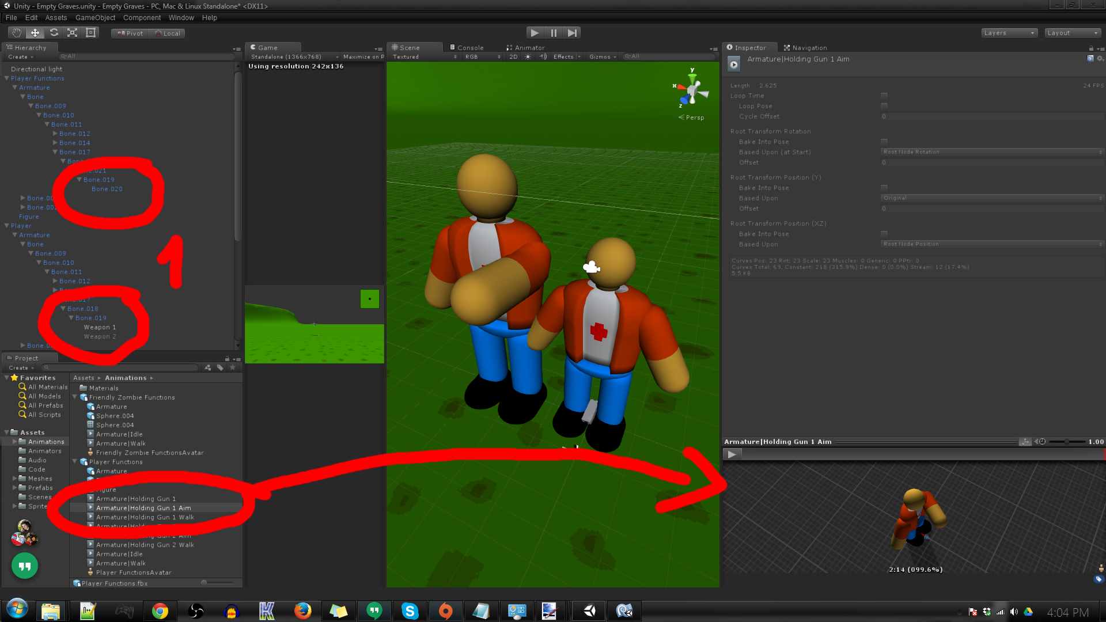The height and width of the screenshot is (622, 1106).
Task: Open the Layers dropdown
Action: (x=1009, y=33)
